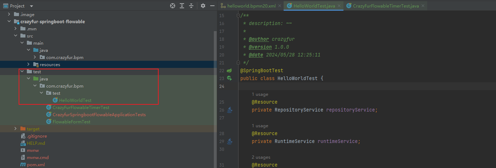Close the HelloWorldTest.java tab
This screenshot has height=168, width=496.
point(340,6)
